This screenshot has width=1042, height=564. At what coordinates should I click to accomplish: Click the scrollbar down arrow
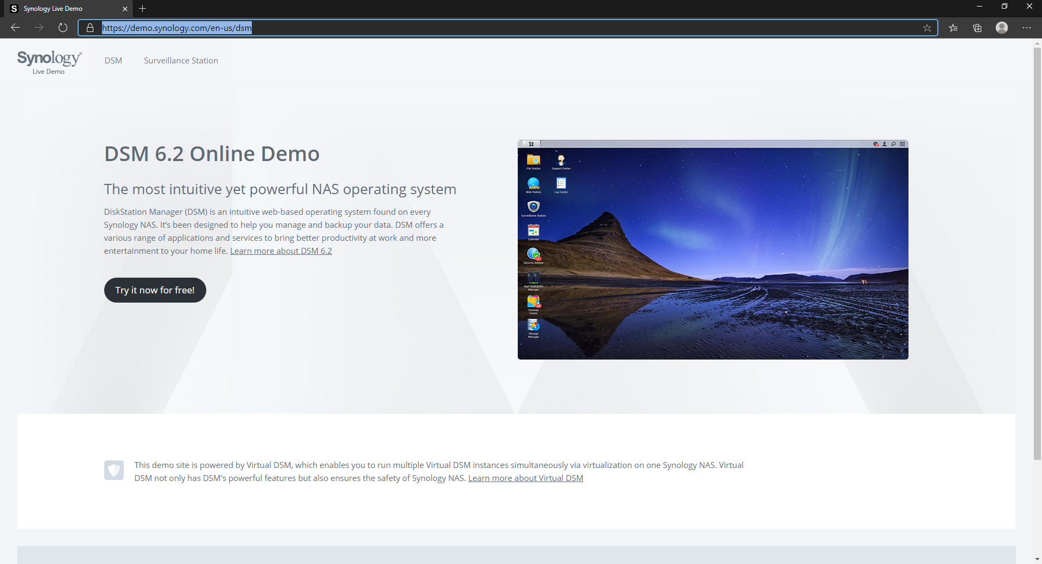point(1037,559)
